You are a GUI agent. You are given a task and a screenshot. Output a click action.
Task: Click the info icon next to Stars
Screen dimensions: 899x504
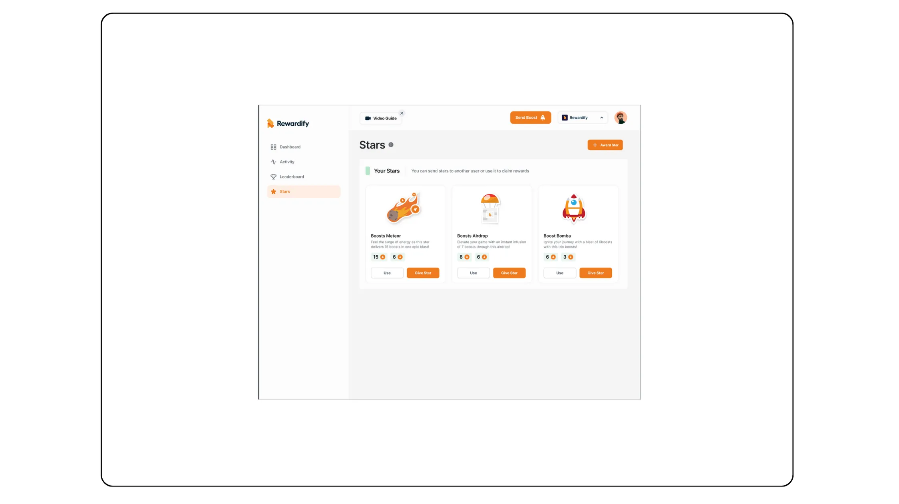[391, 145]
